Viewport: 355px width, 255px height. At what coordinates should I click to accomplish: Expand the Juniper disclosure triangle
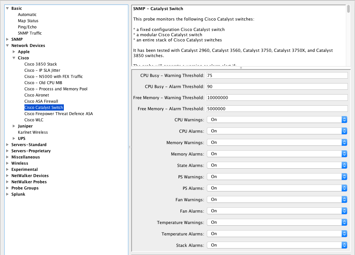coord(14,126)
